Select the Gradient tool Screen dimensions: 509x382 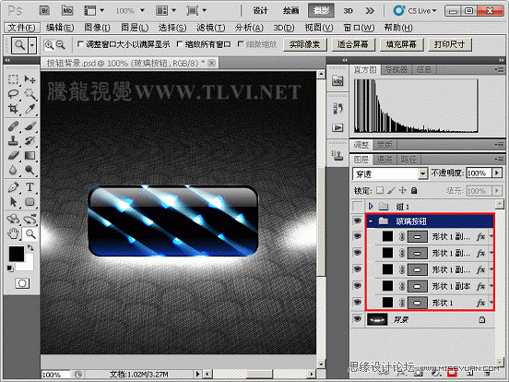pyautogui.click(x=30, y=155)
